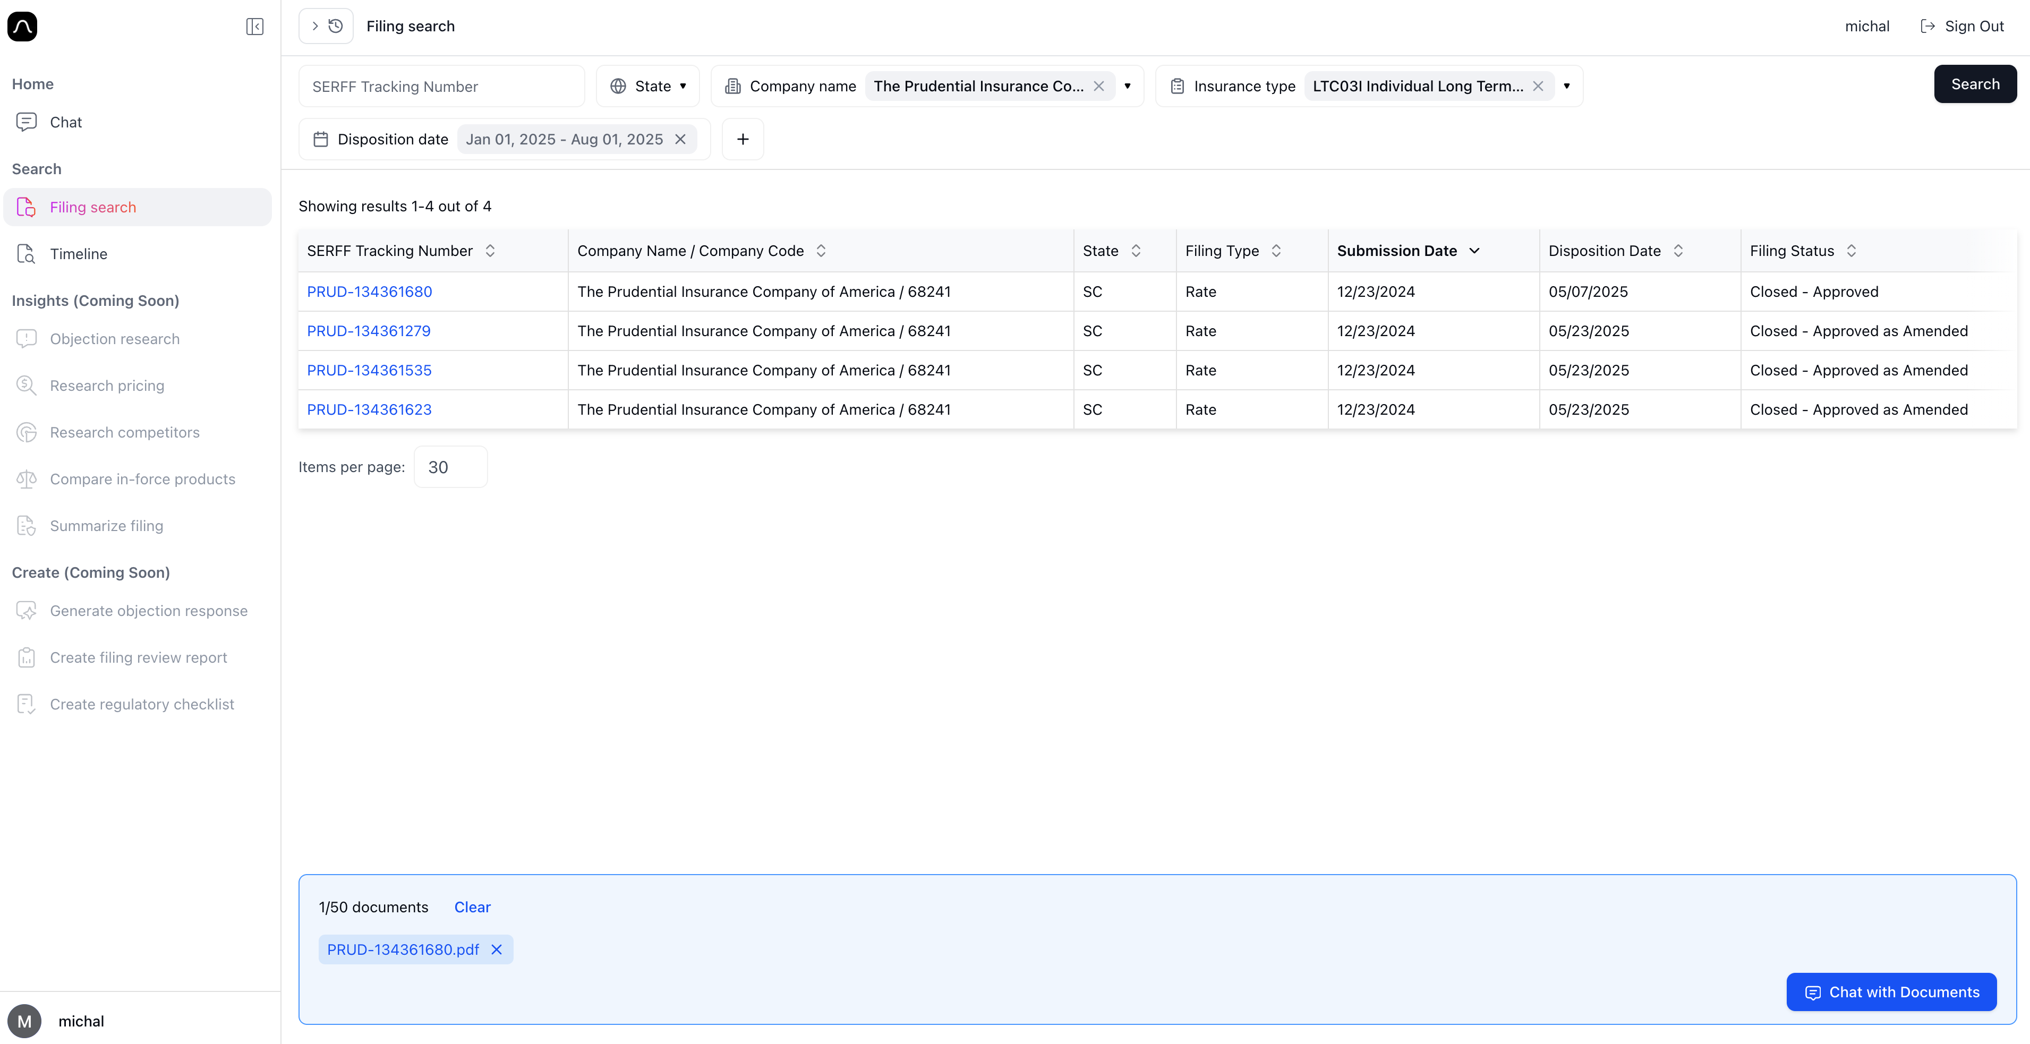
Task: Focus SERFF Tracking Number input field
Action: click(x=441, y=86)
